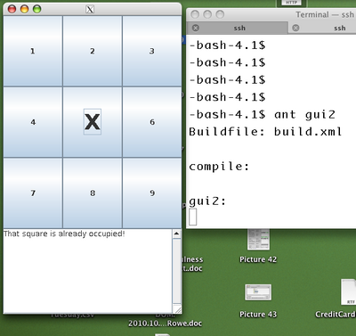
Task: Select the Picture 43 desktop icon
Action: point(258,300)
